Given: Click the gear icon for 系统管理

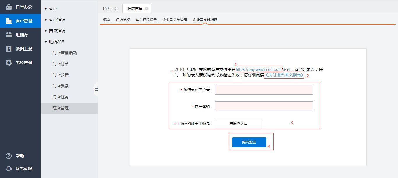Looking at the screenshot, I should [x=9, y=63].
